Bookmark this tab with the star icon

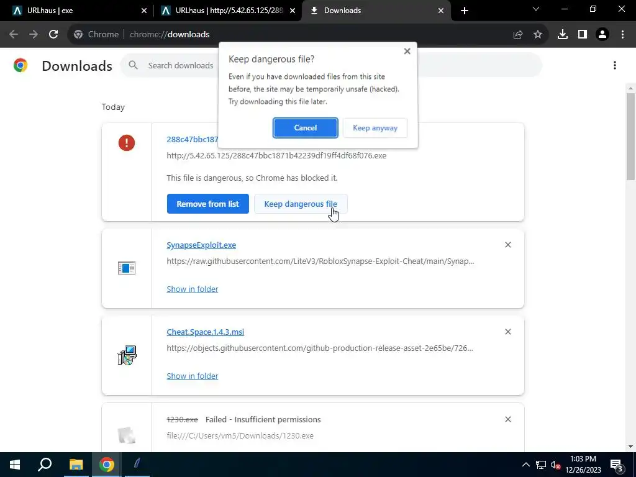(538, 35)
